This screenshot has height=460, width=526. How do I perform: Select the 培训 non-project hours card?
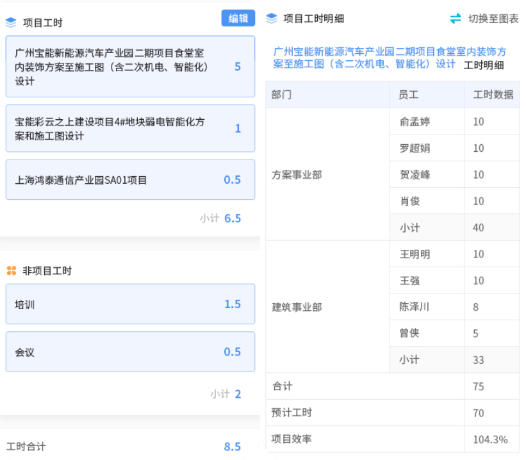coord(130,304)
